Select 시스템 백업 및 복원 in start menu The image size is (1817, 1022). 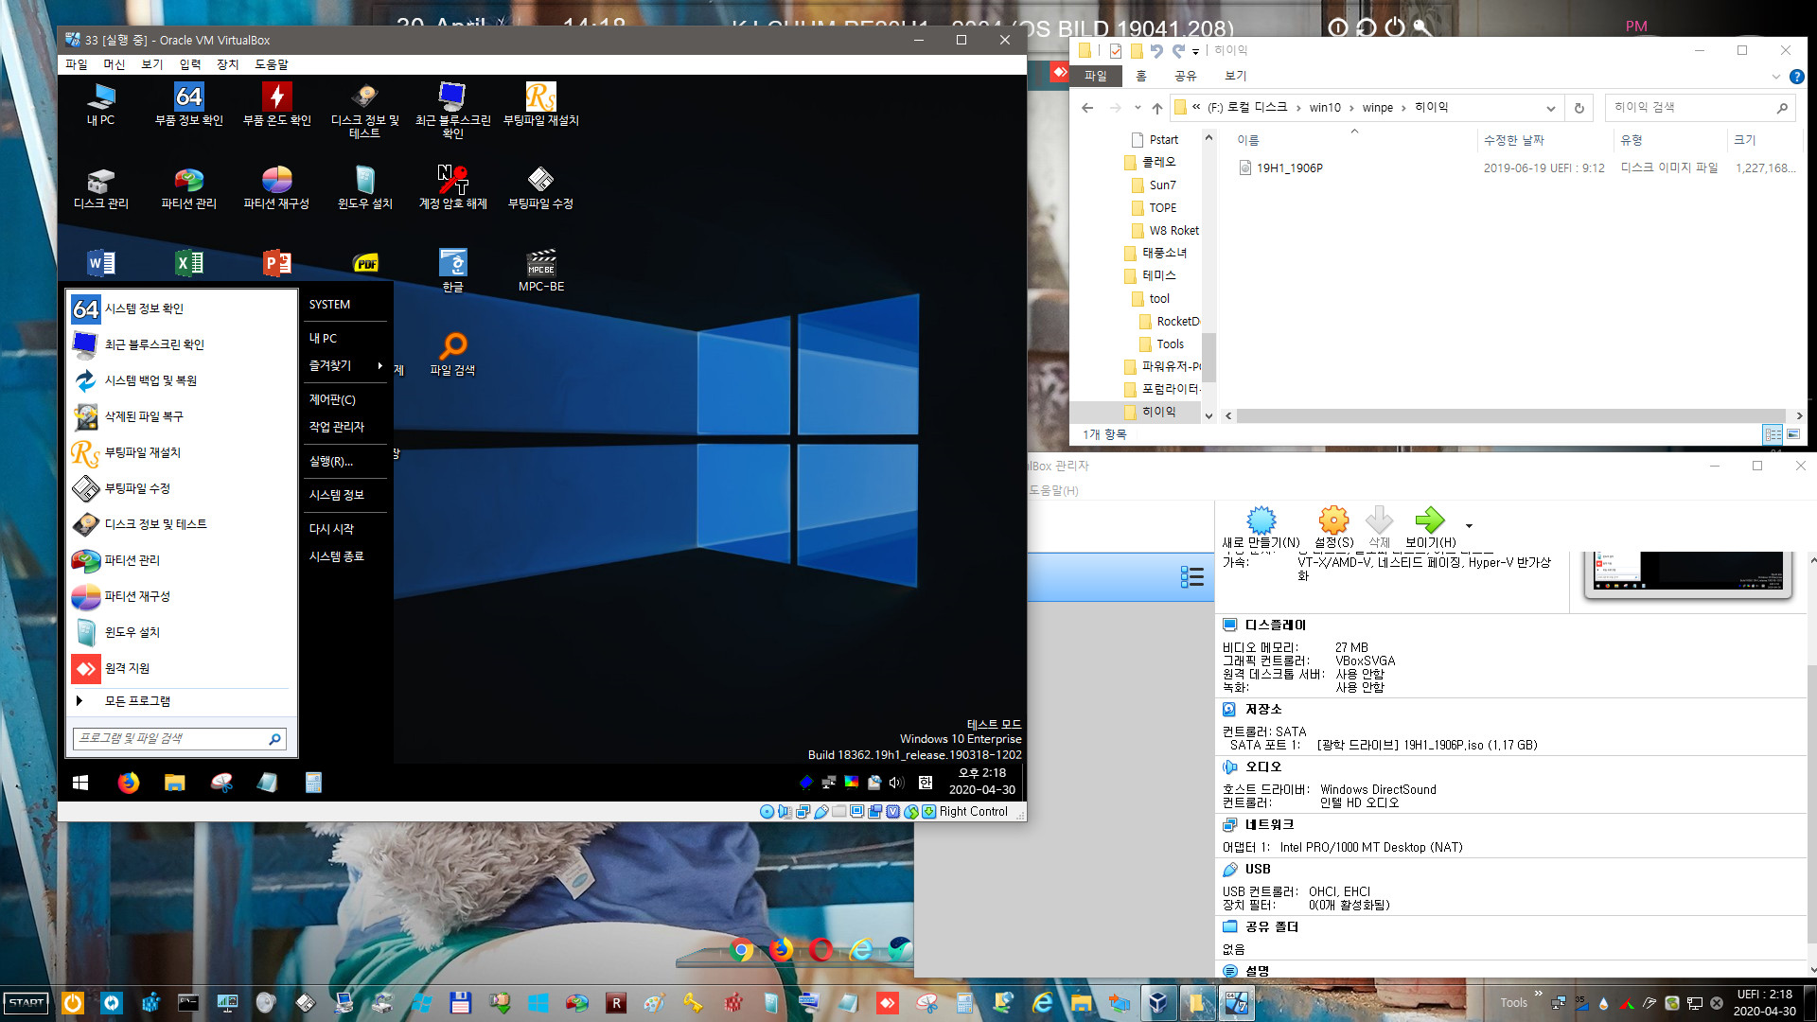tap(181, 380)
